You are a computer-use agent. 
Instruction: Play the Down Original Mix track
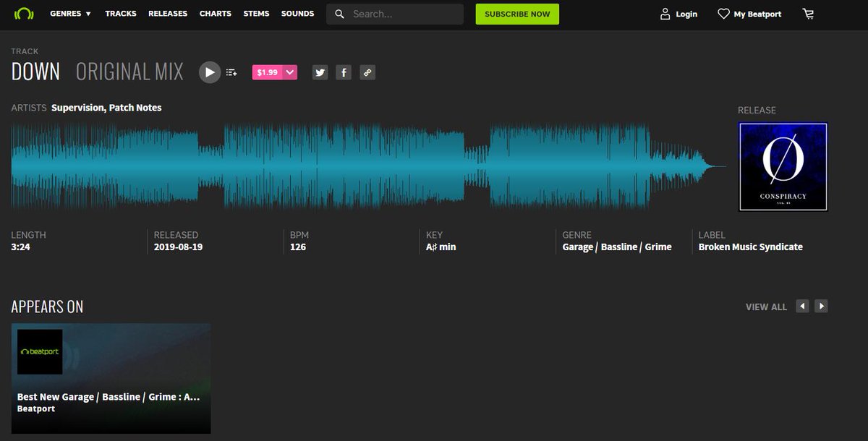(x=210, y=72)
